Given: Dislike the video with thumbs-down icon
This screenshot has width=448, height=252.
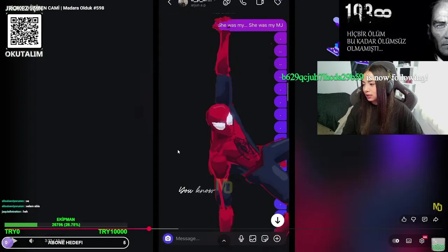Looking at the screenshot, I should pos(414,219).
